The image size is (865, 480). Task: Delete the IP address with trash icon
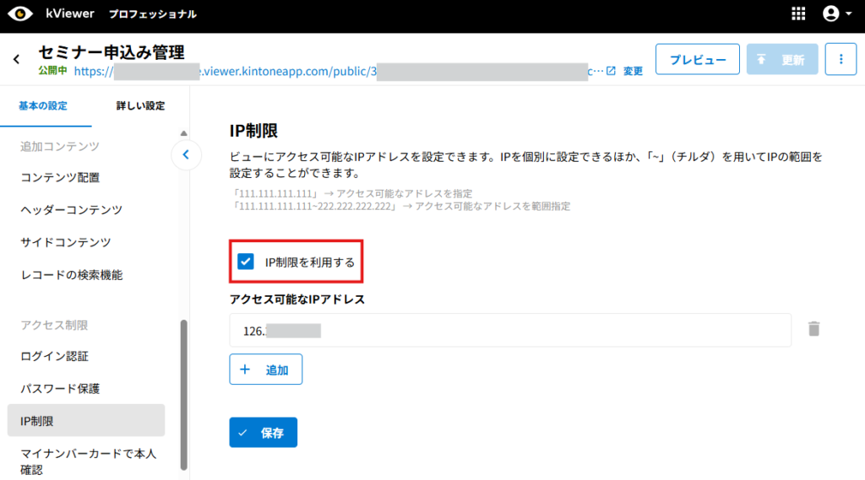point(813,329)
